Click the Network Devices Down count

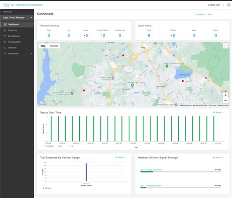(x=87, y=35)
